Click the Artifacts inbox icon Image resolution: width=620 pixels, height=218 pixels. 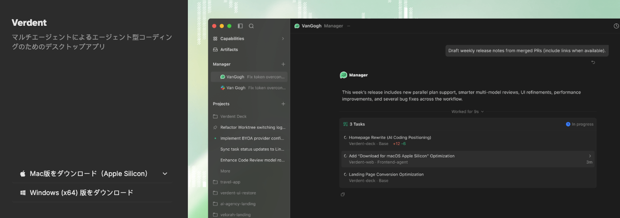[x=215, y=49]
